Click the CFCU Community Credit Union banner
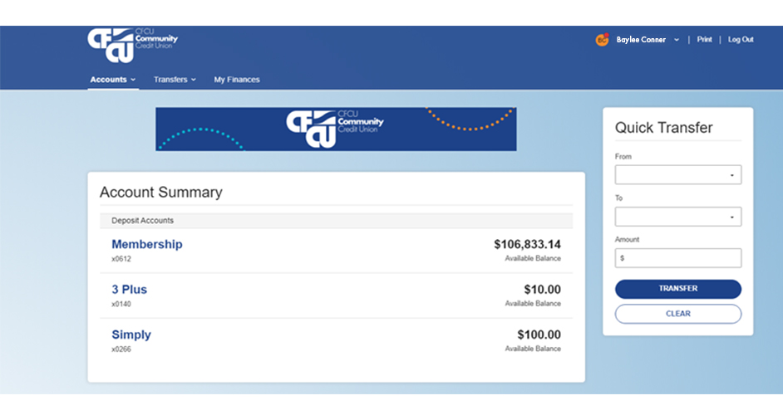 coord(336,129)
